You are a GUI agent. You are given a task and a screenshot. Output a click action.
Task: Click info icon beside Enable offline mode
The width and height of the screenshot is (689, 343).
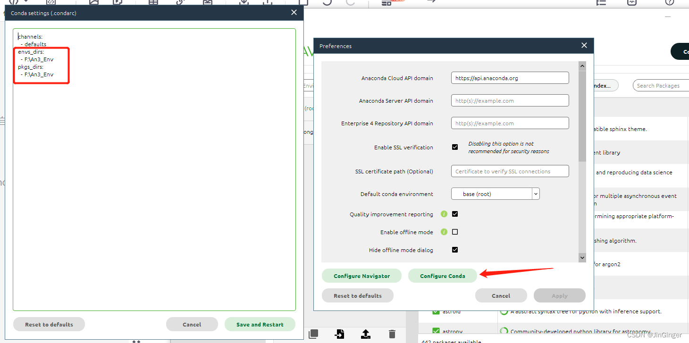[444, 232]
